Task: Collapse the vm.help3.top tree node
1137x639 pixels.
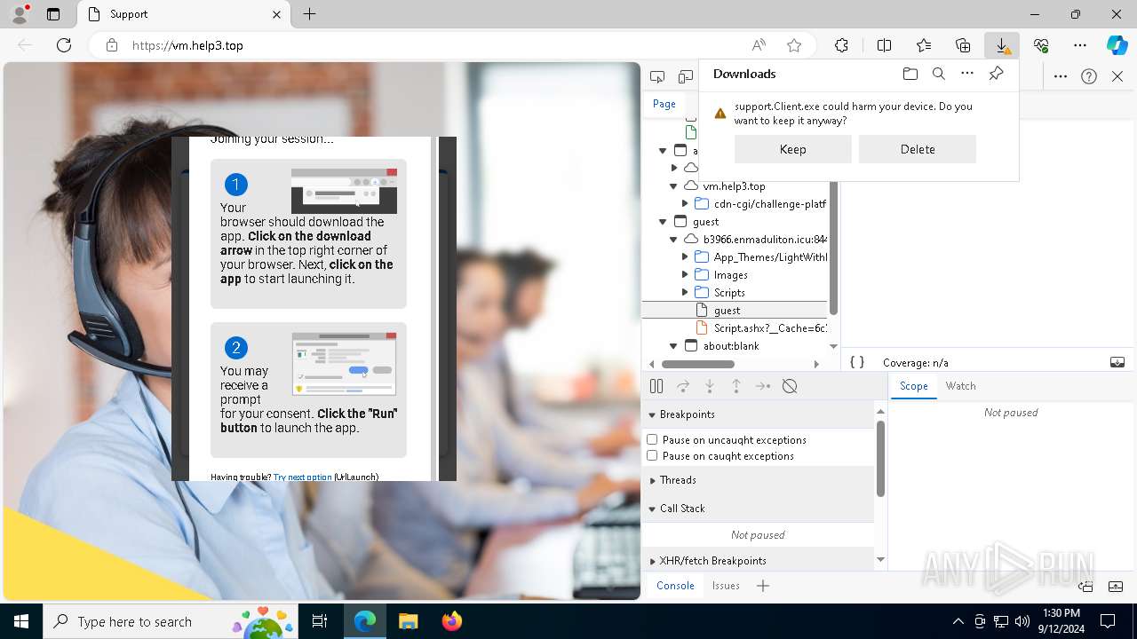Action: click(x=674, y=186)
